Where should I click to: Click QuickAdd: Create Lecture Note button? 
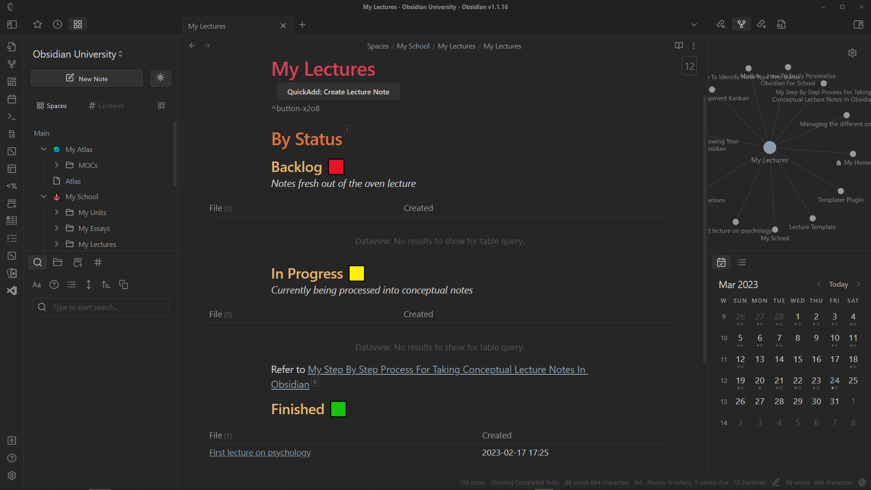pos(338,92)
